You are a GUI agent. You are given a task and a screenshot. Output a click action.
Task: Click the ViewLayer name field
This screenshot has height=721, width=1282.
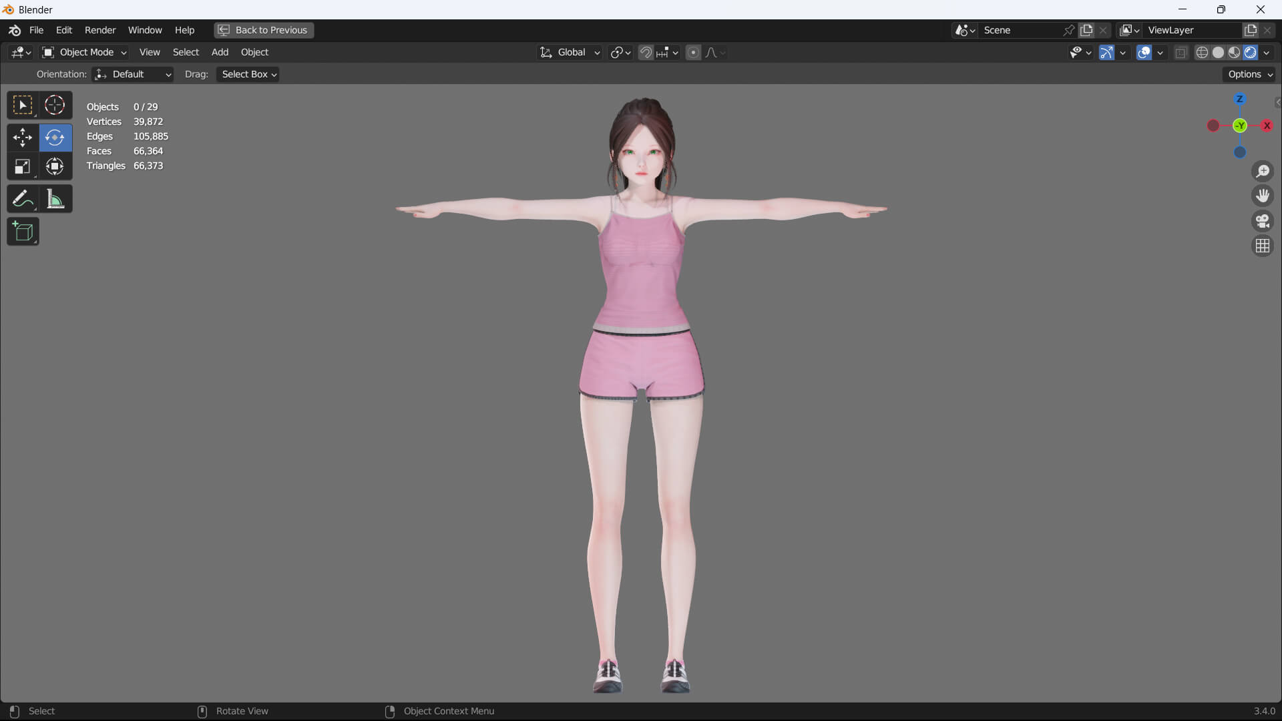[x=1193, y=30]
